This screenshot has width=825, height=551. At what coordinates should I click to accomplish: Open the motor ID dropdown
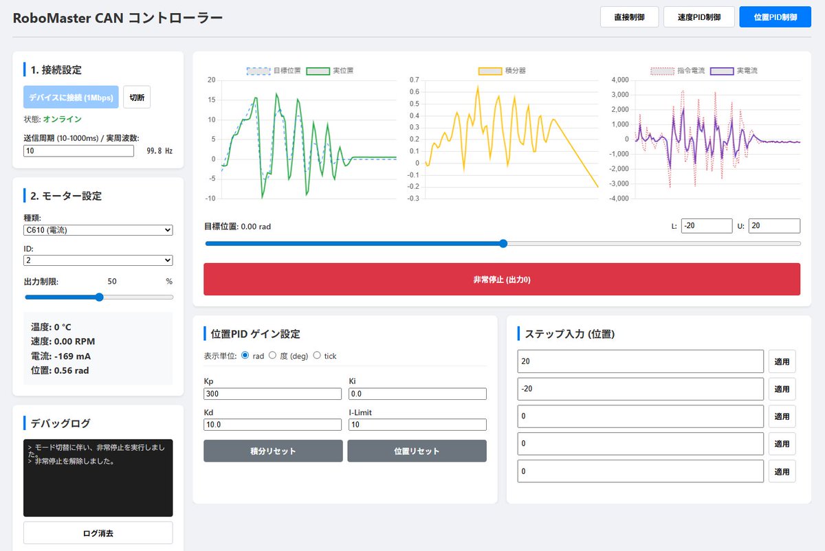tap(98, 260)
